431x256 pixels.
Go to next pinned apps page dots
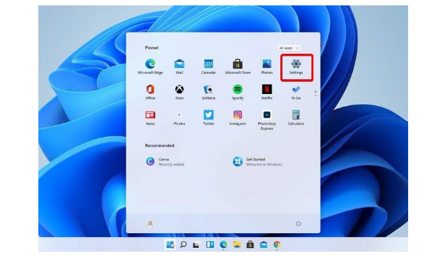pos(315,93)
